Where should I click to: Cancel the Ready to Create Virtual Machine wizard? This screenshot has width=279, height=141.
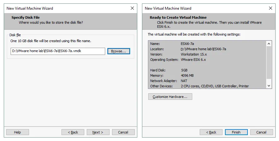(x=262, y=132)
